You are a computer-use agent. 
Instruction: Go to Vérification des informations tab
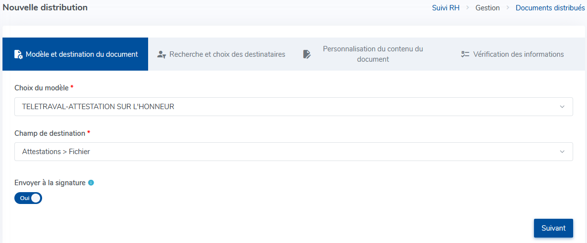(513, 54)
